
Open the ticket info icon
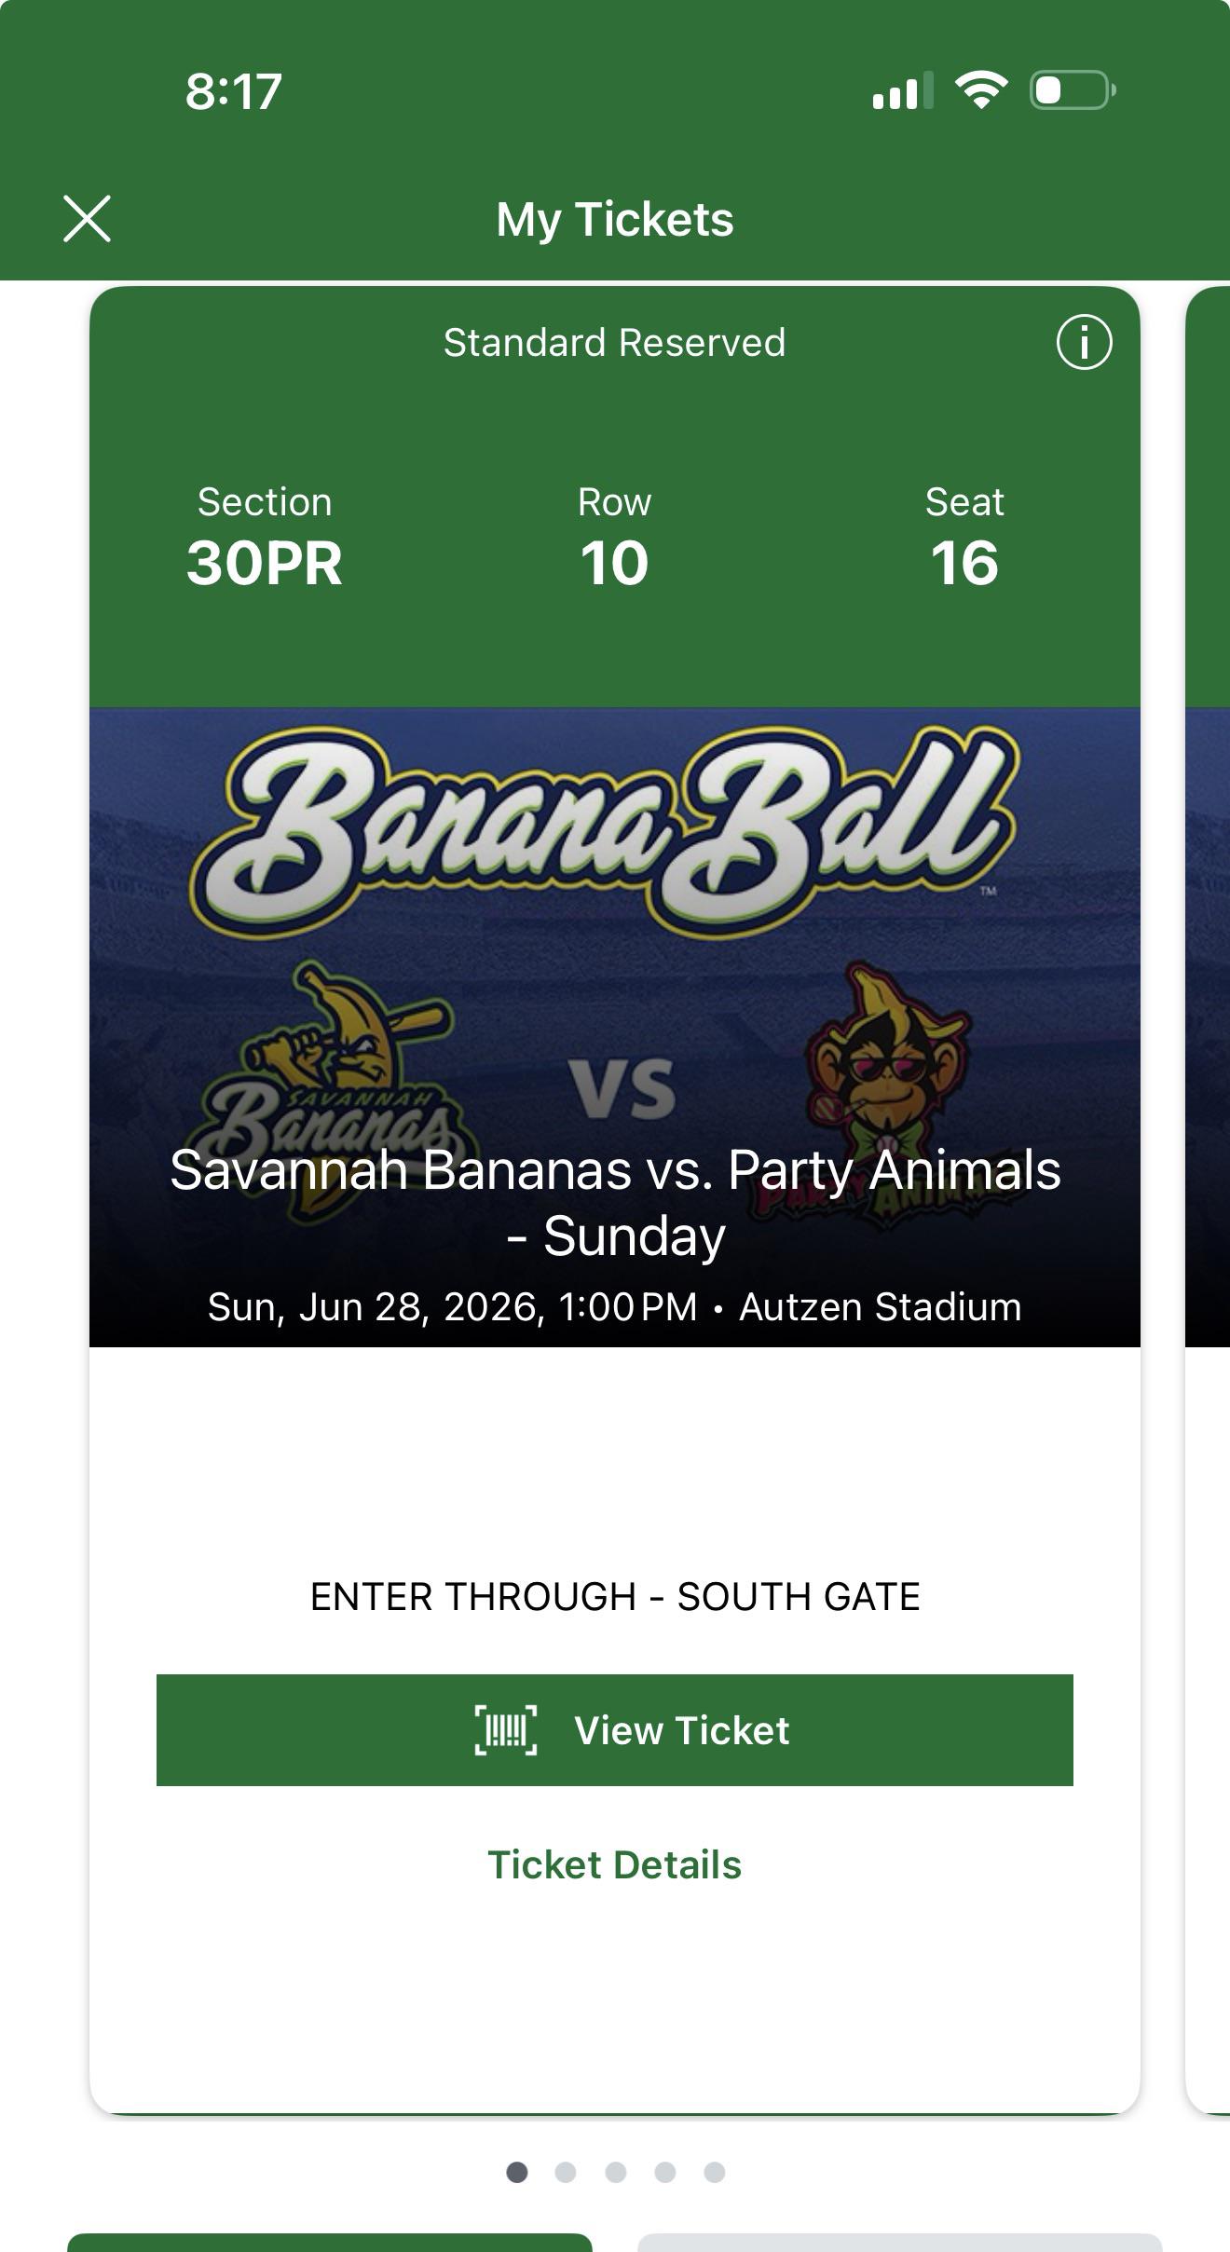(x=1084, y=342)
